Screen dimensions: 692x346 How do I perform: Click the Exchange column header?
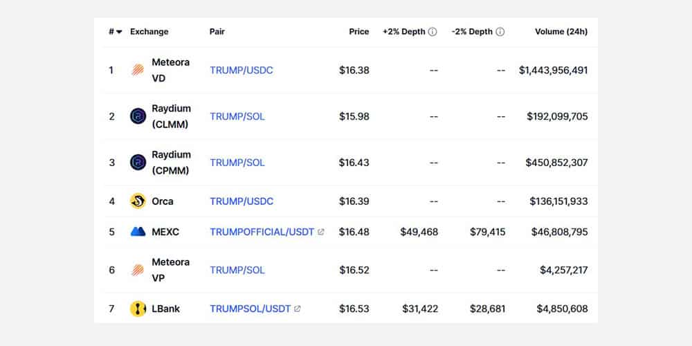(x=149, y=32)
